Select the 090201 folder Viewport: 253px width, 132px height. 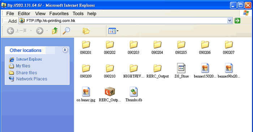click(x=86, y=48)
